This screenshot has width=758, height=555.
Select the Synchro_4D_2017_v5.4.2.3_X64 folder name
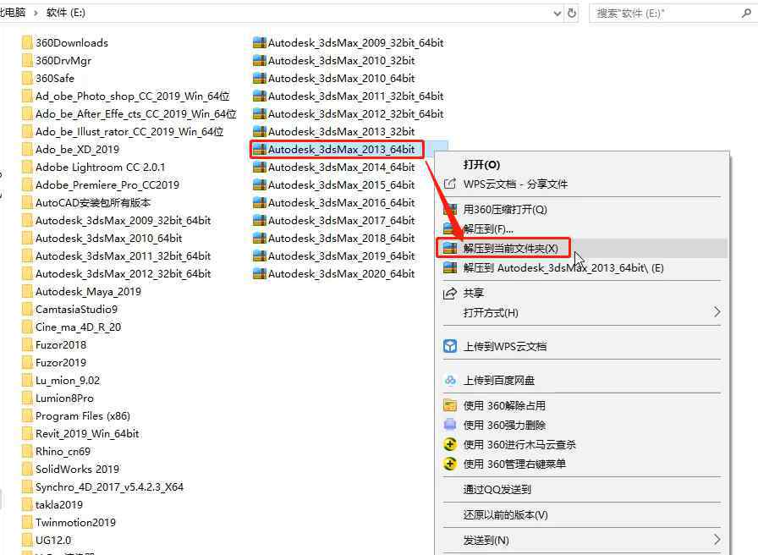pyautogui.click(x=109, y=486)
